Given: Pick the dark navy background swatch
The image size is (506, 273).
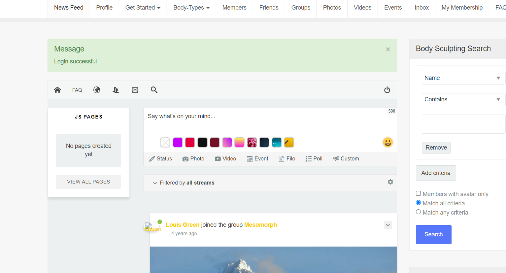Looking at the screenshot, I should (264, 142).
